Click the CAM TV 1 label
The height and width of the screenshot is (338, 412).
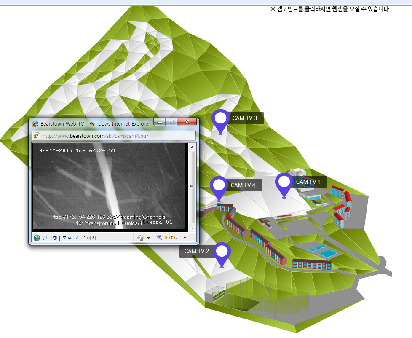coord(308,182)
